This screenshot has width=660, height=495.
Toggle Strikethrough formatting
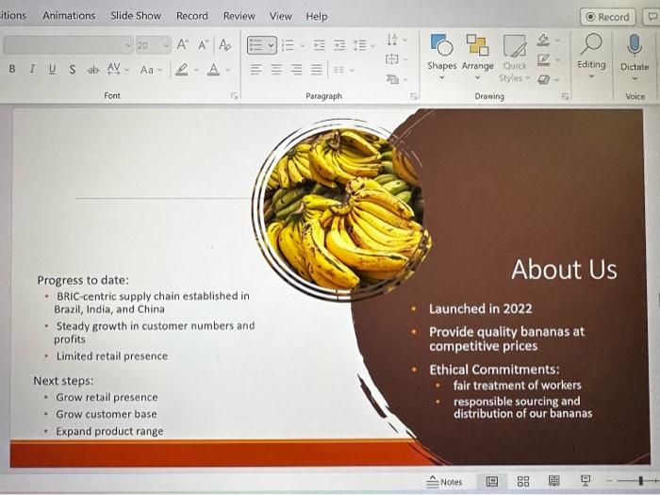click(93, 70)
